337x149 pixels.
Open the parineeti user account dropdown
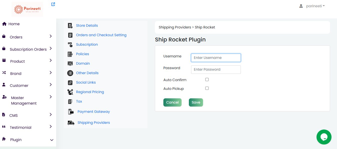click(x=312, y=6)
